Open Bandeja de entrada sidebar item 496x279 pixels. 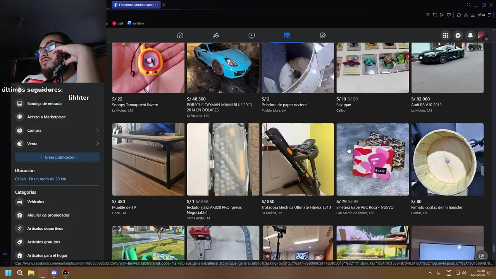coord(57,103)
